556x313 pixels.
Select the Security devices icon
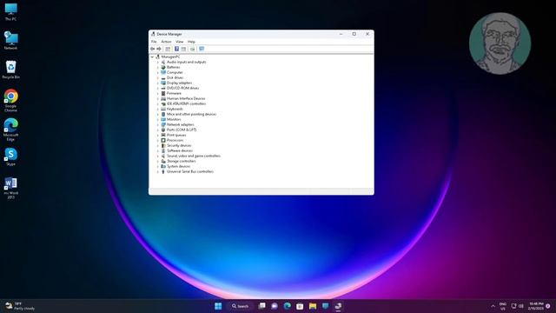163,145
